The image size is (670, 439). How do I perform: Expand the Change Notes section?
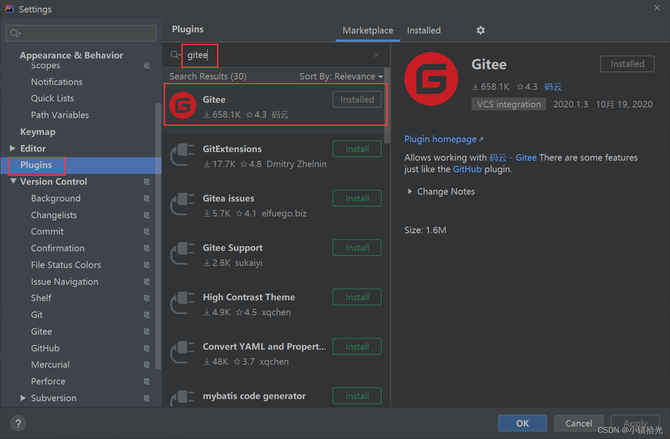tap(410, 192)
